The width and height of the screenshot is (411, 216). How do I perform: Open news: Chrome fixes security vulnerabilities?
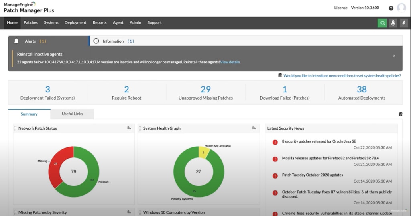click(337, 213)
